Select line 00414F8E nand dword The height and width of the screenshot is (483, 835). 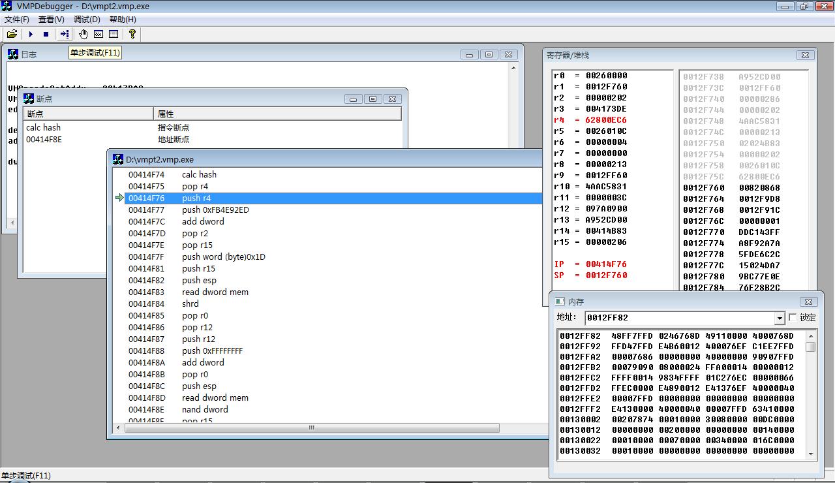tap(333, 409)
